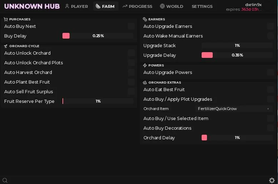Click the Orchard Extras tree icon
The width and height of the screenshot is (278, 184).
145,83
